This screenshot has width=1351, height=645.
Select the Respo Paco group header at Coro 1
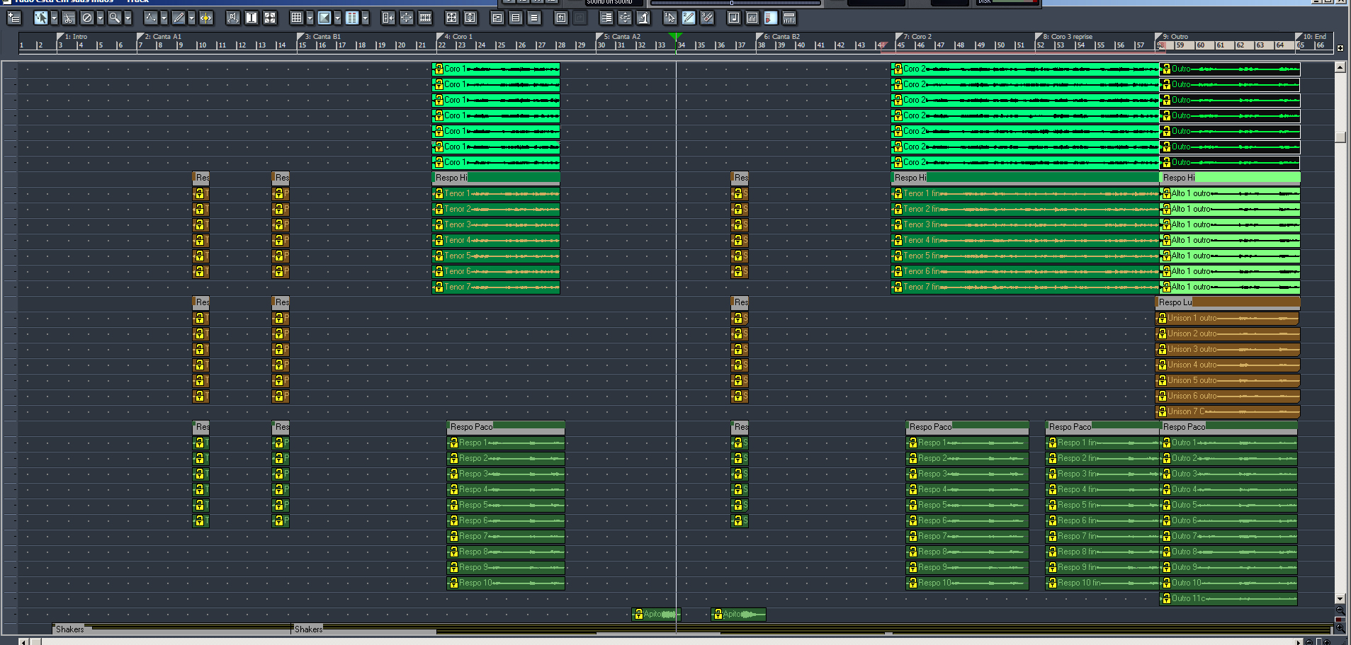pyautogui.click(x=471, y=427)
